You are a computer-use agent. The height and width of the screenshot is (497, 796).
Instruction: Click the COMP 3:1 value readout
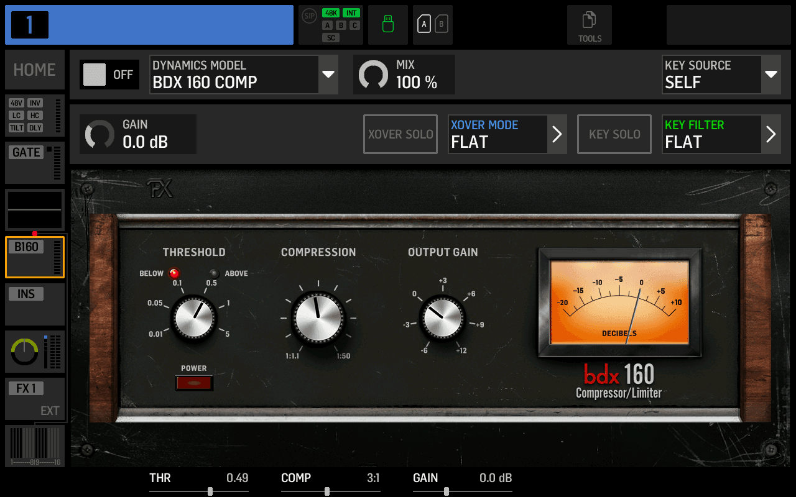pos(373,478)
